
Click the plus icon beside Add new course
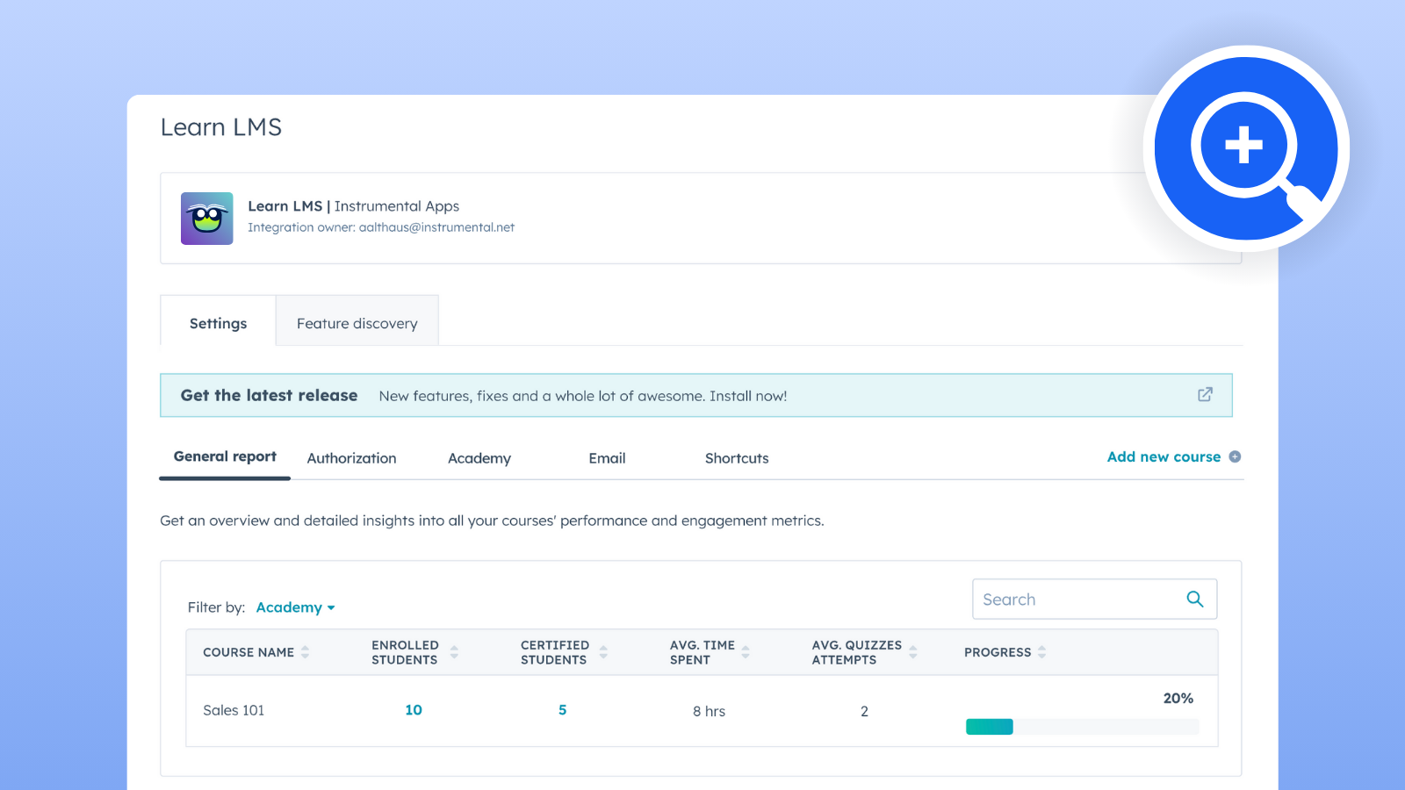pyautogui.click(x=1235, y=456)
